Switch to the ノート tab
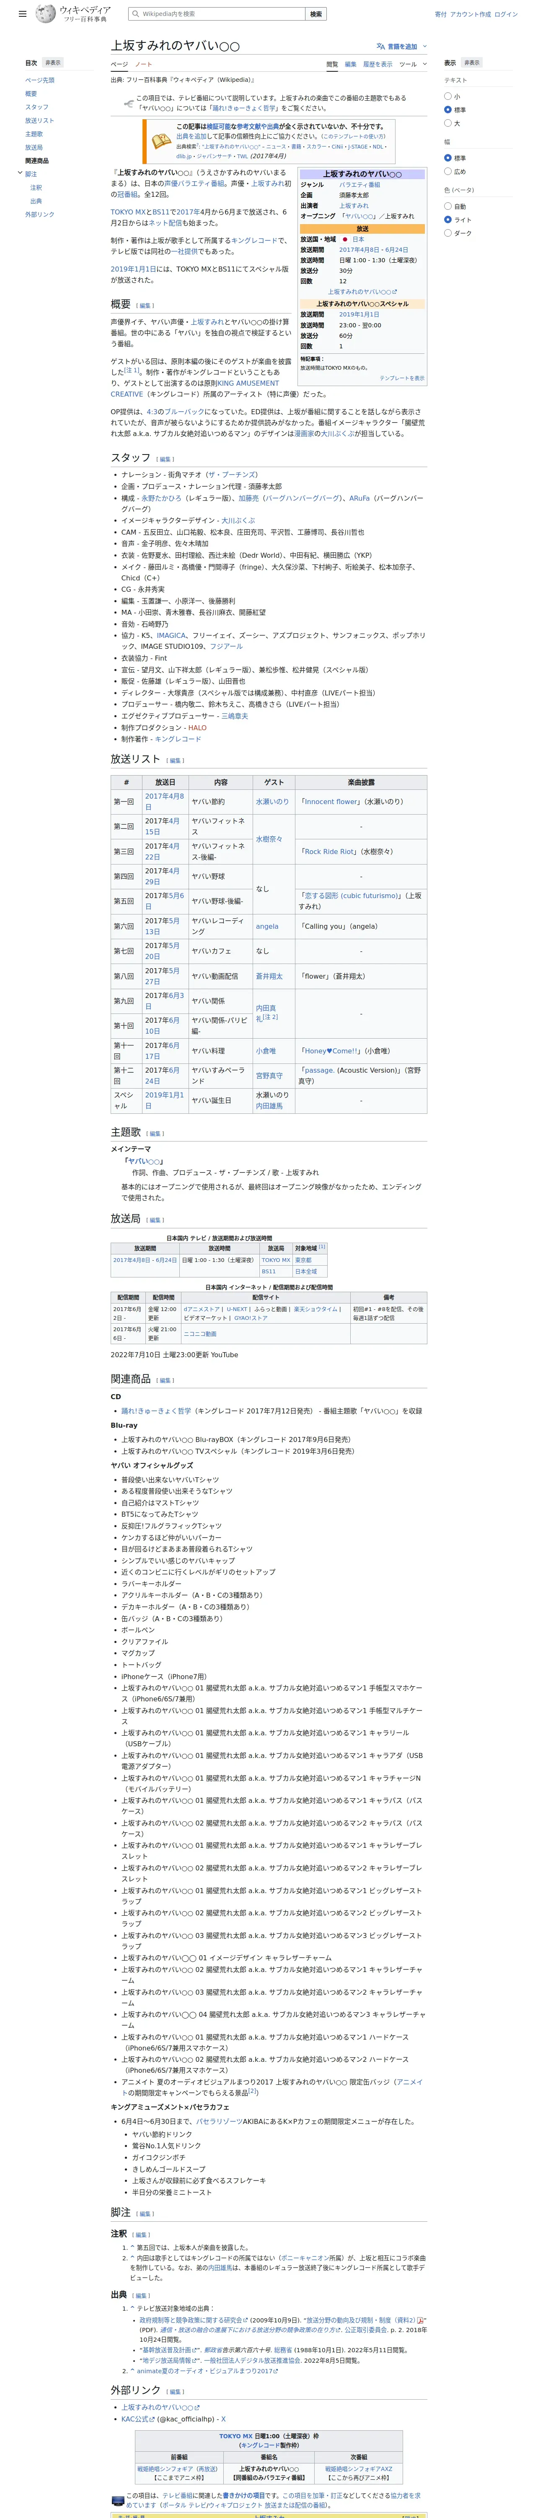Image resolution: width=538 pixels, height=2518 pixels. pos(144,65)
